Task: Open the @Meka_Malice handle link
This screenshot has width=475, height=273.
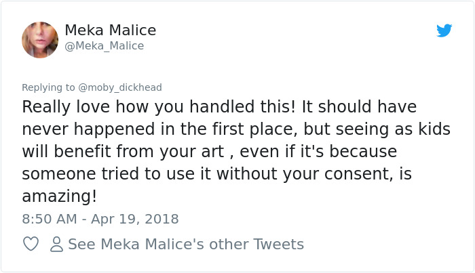Action: tap(104, 46)
